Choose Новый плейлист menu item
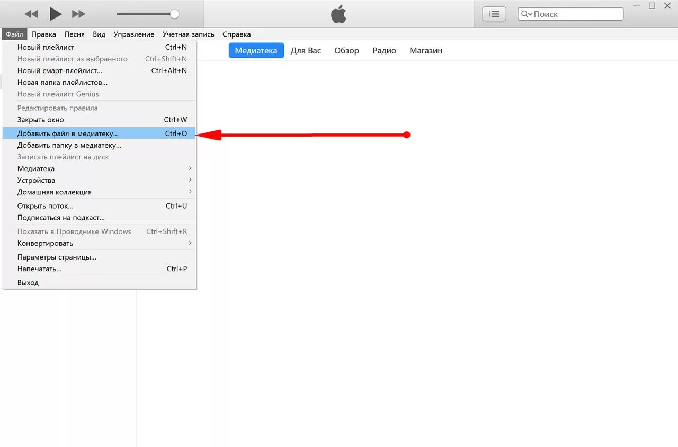 point(99,47)
